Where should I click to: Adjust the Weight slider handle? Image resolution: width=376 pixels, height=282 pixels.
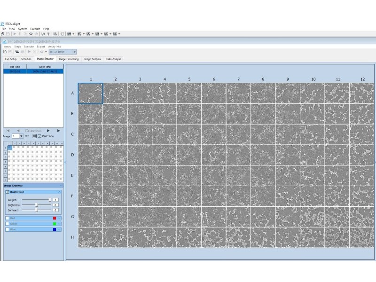(x=50, y=200)
